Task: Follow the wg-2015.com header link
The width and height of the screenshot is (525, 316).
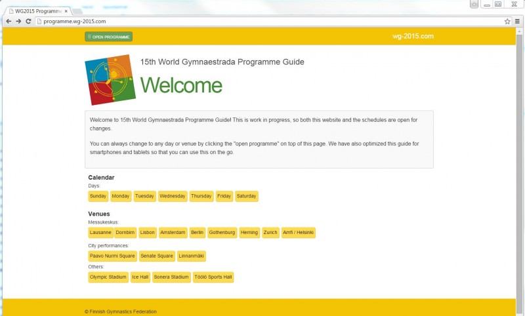Action: (412, 37)
